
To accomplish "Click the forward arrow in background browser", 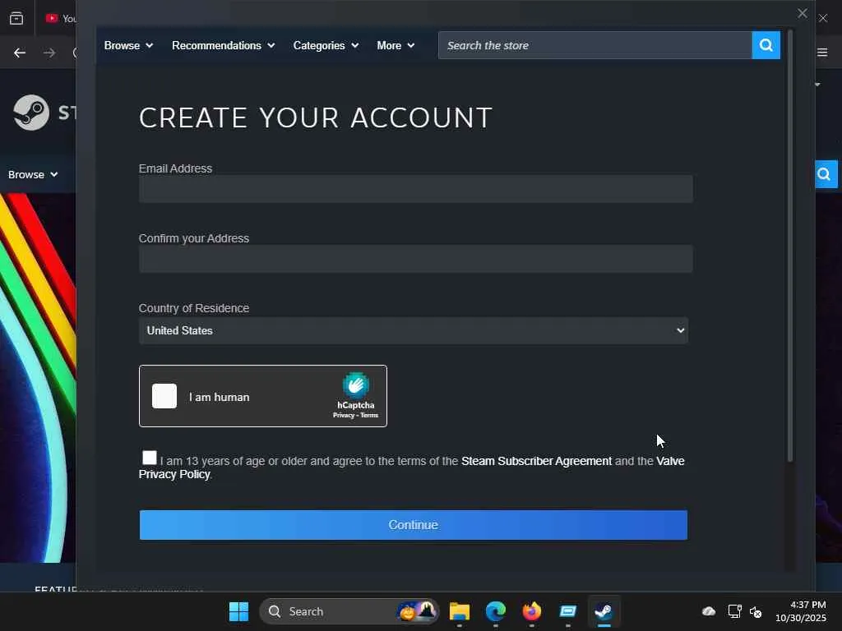I will point(49,53).
